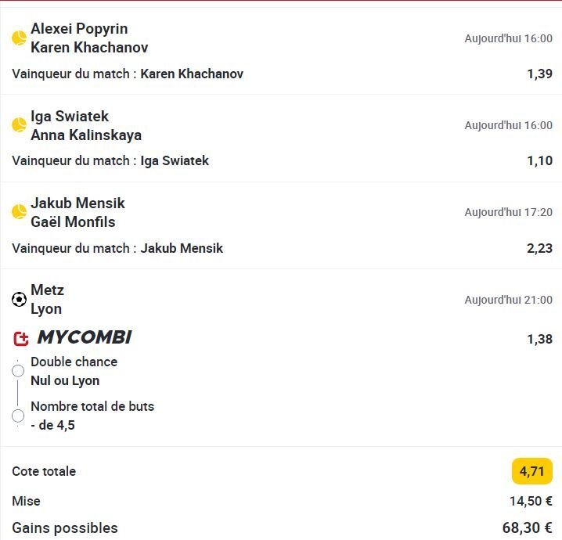
Task: Open the MYCOMBI logo label
Action: 85,337
